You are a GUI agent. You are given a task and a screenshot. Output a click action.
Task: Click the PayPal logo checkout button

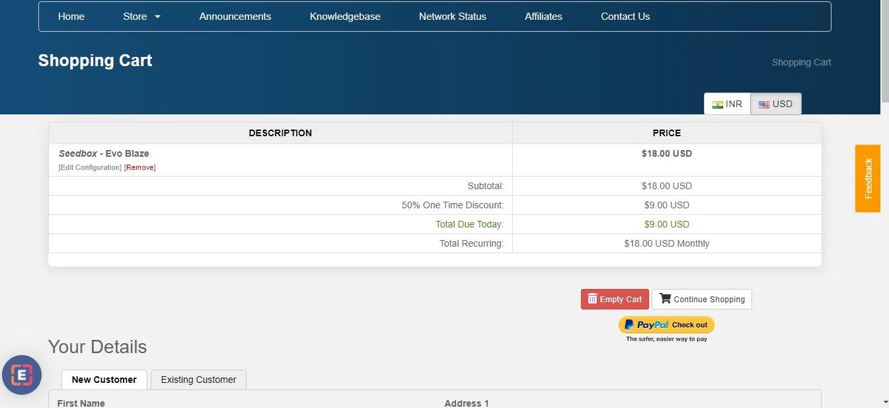pos(666,325)
